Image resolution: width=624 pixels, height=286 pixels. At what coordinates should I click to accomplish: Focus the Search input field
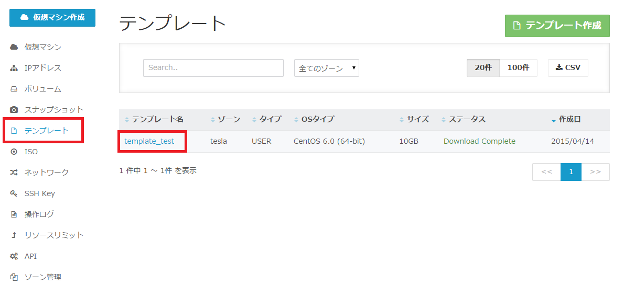(x=213, y=68)
